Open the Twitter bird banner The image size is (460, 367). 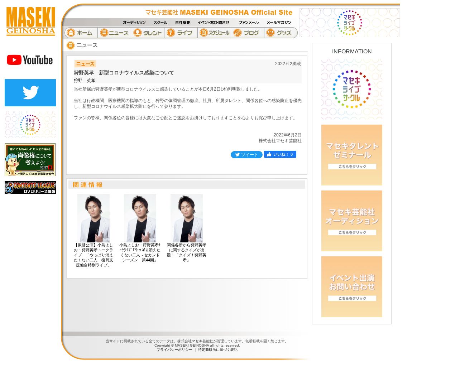[30, 93]
